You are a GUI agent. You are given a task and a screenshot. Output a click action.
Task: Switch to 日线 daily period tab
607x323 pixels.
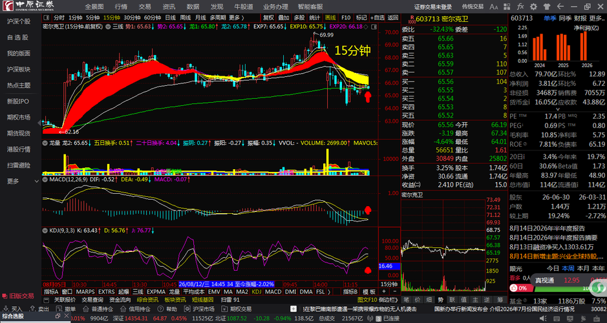[171, 17]
